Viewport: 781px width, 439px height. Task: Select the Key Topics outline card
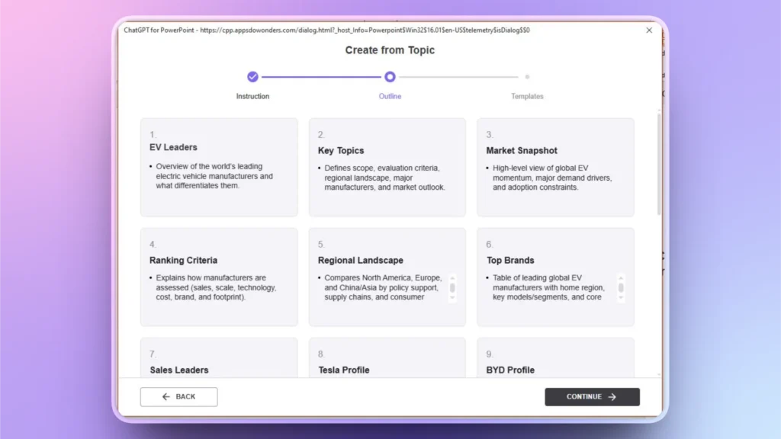pos(387,167)
